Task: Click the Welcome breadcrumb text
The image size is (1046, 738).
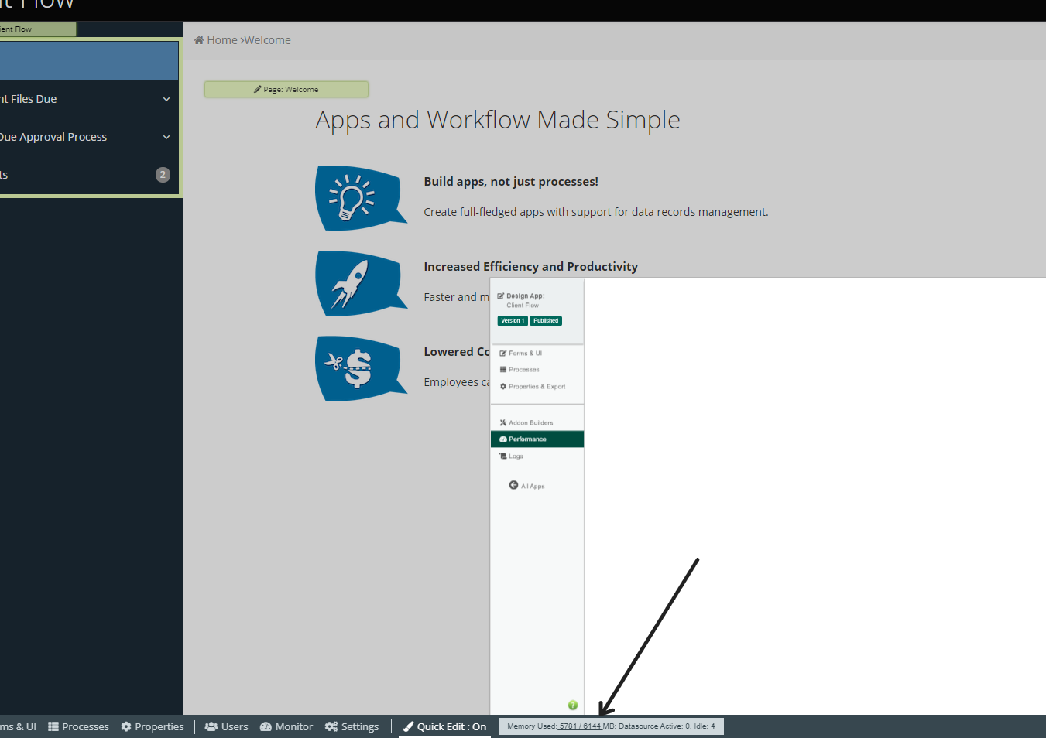Action: (x=268, y=40)
